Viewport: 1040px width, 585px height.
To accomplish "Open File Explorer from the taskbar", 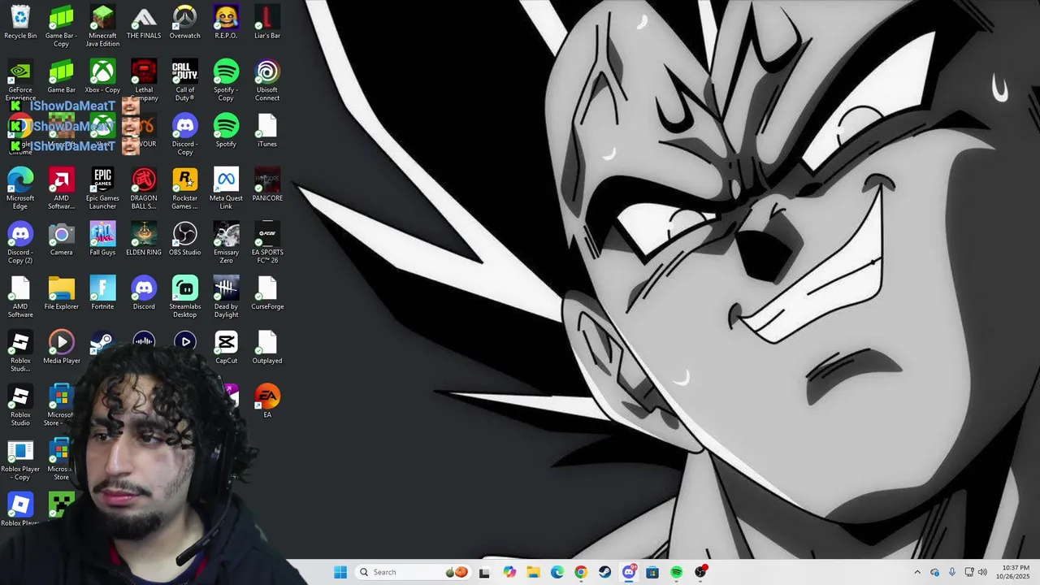I will tap(533, 572).
